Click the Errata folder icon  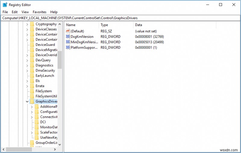pyautogui.click(x=32, y=86)
